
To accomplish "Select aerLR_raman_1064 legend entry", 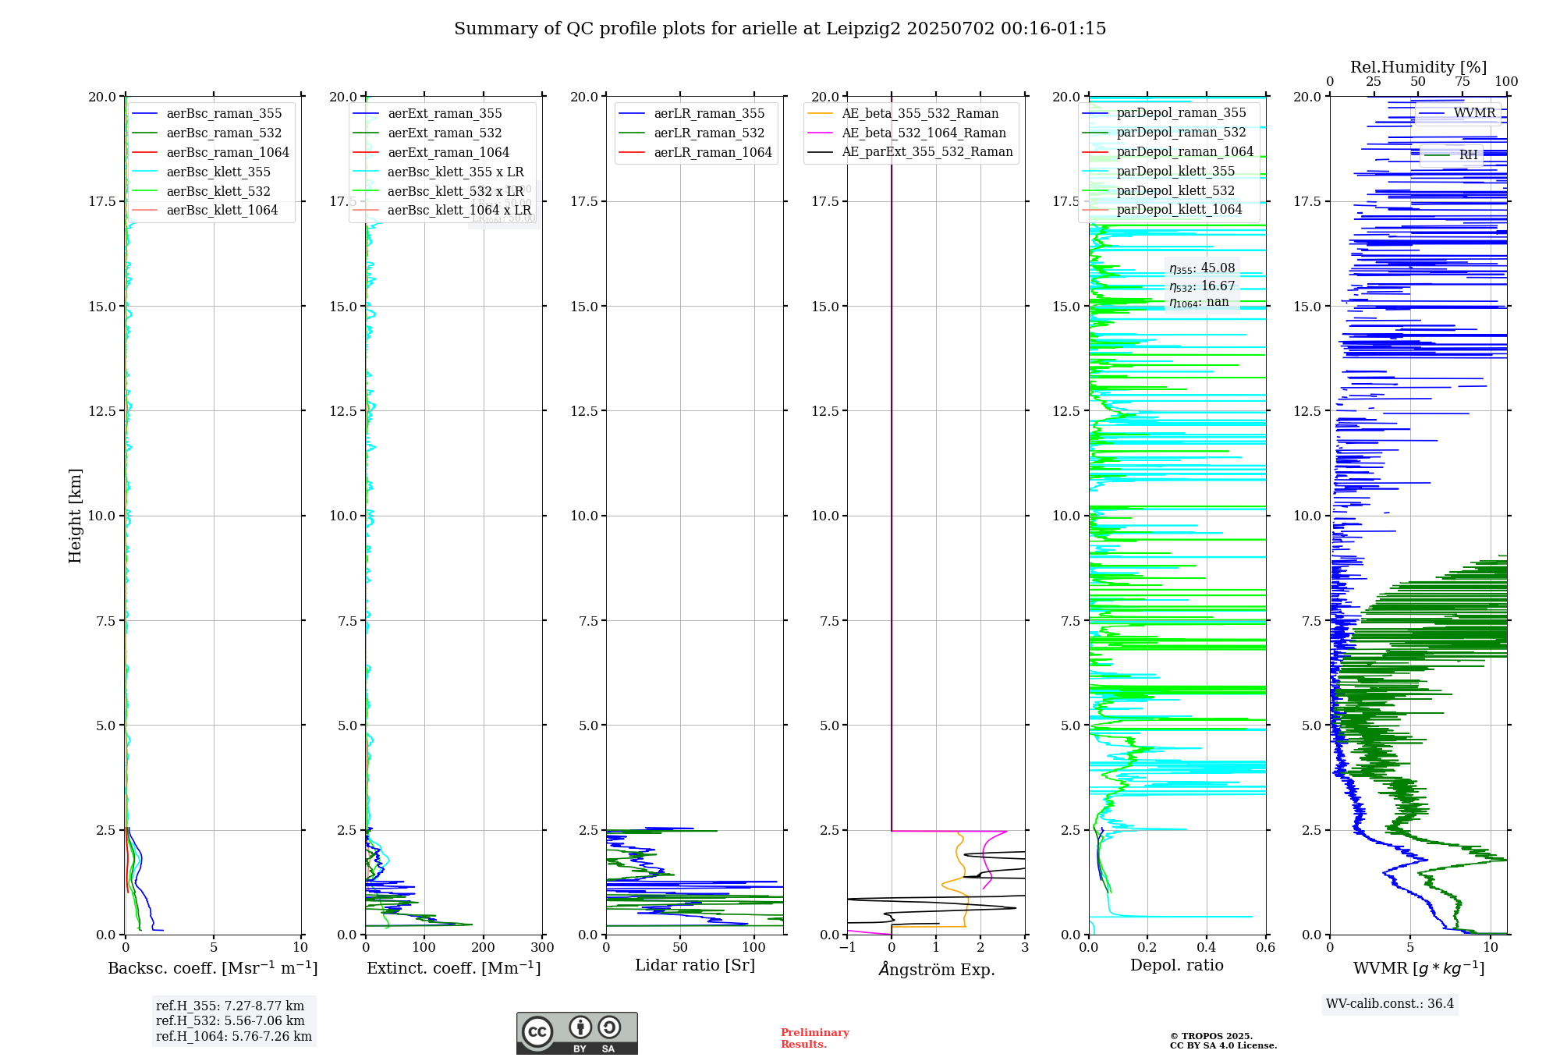I will click(x=697, y=153).
